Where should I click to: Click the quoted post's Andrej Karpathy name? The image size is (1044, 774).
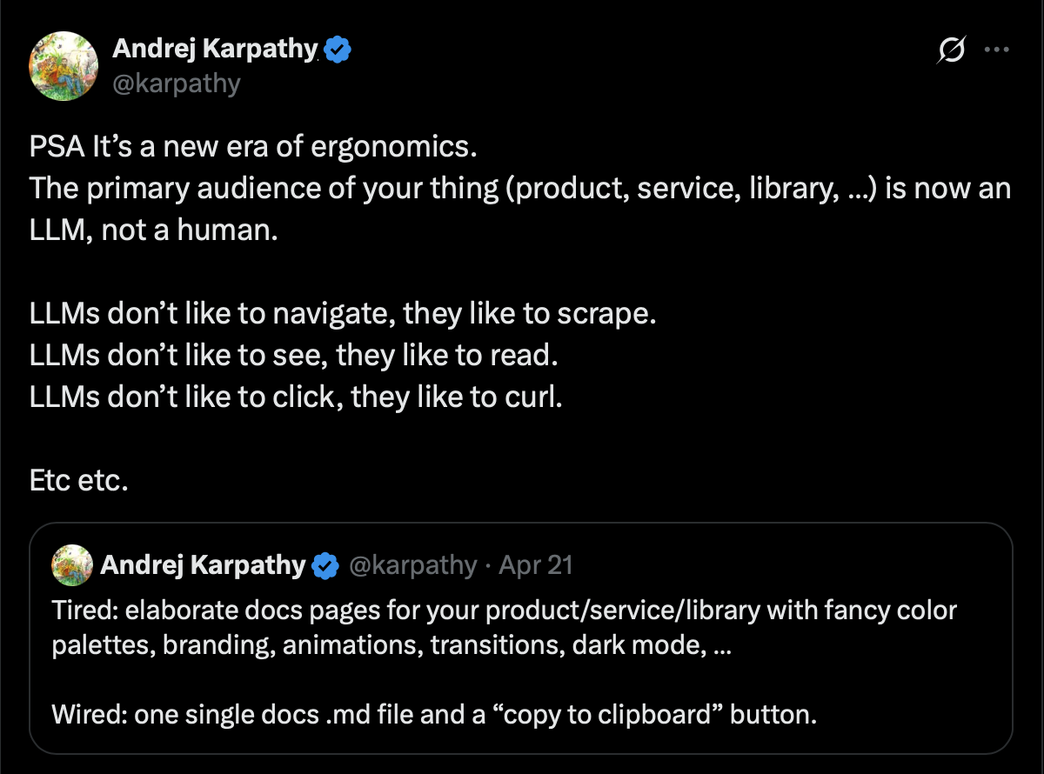click(x=203, y=565)
